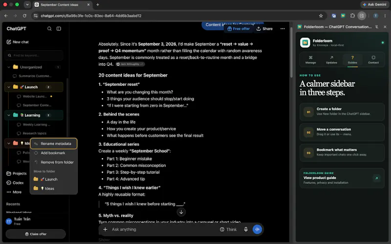
Task: Pin the Folderloom side panel
Action: tap(376, 27)
